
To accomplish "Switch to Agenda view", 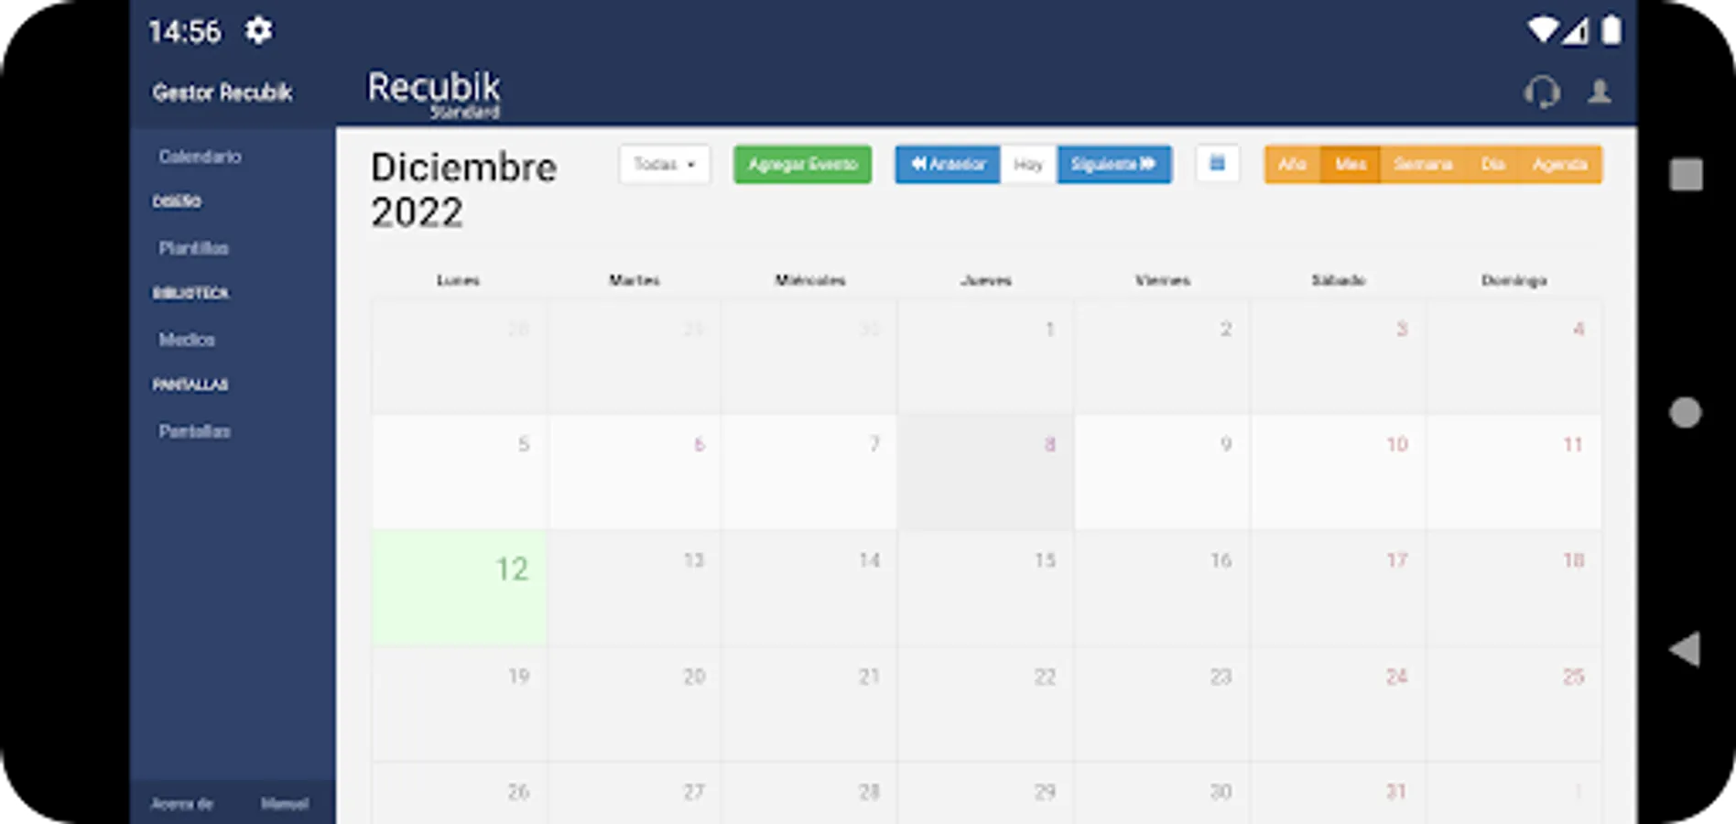I will [1559, 165].
